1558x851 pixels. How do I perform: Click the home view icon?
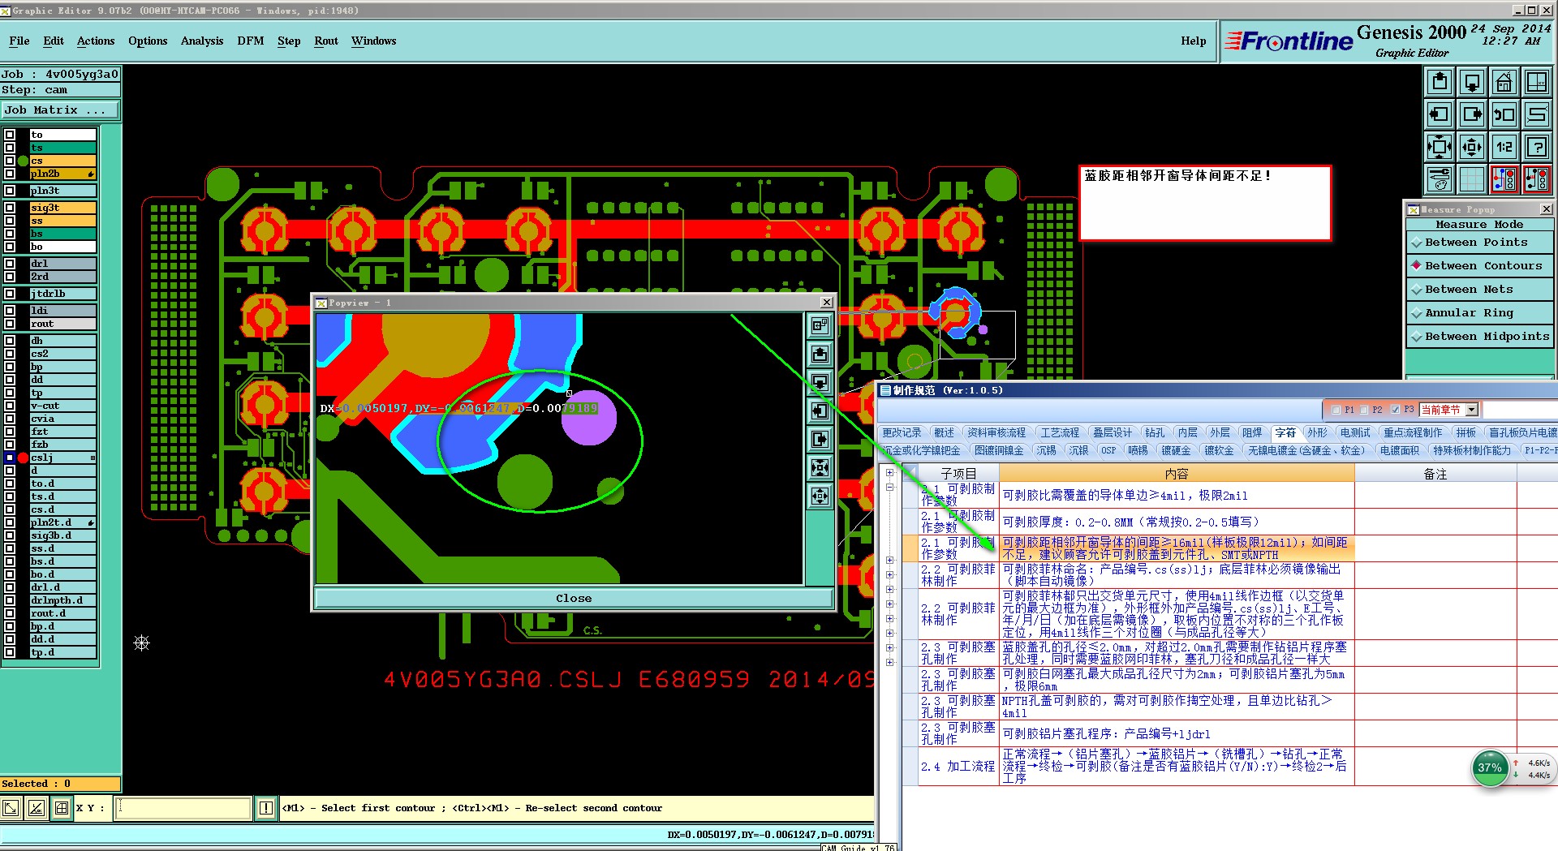(x=1504, y=82)
